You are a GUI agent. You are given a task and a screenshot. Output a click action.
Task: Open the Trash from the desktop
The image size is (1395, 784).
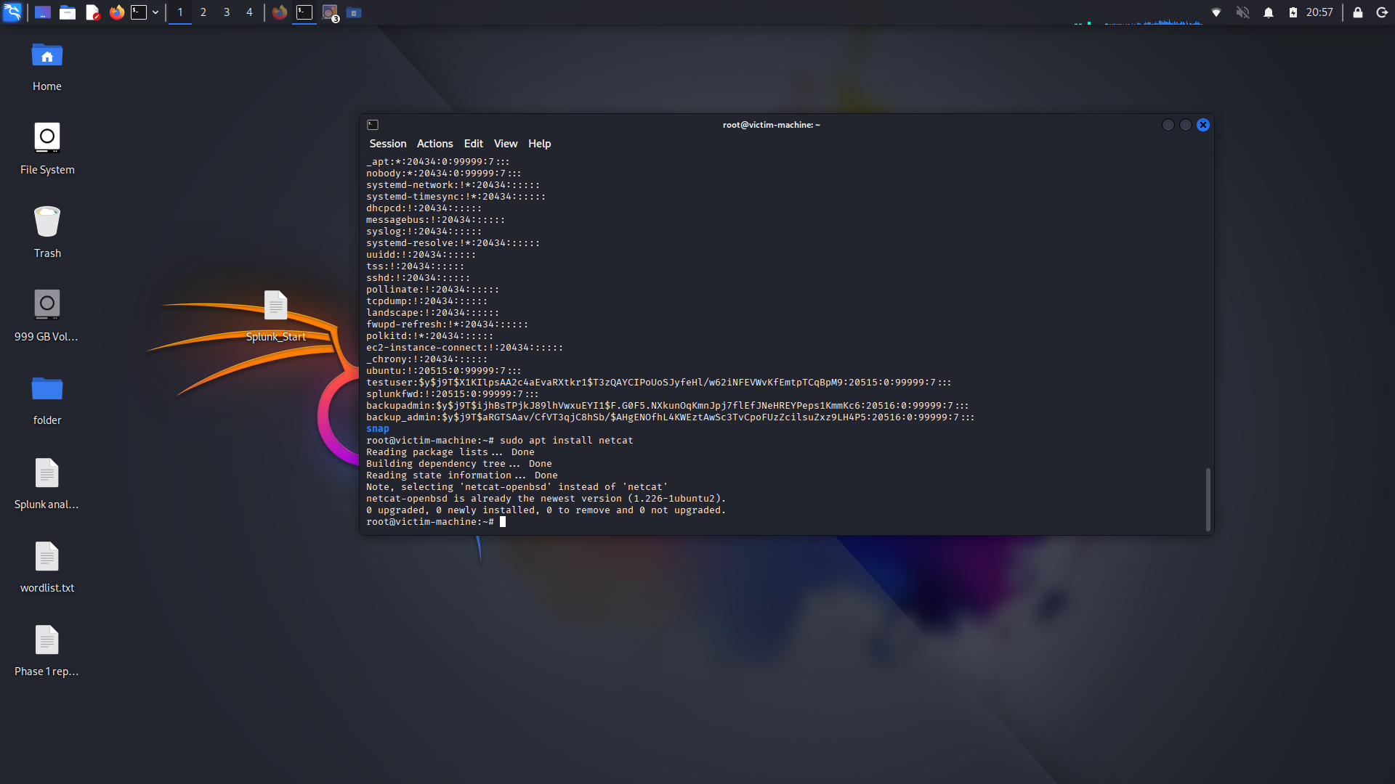point(46,221)
